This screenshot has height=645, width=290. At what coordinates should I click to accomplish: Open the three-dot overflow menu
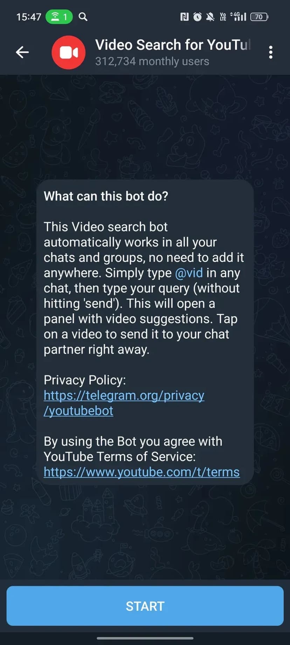click(270, 52)
